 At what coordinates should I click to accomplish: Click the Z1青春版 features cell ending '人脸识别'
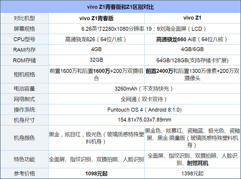[96, 159]
